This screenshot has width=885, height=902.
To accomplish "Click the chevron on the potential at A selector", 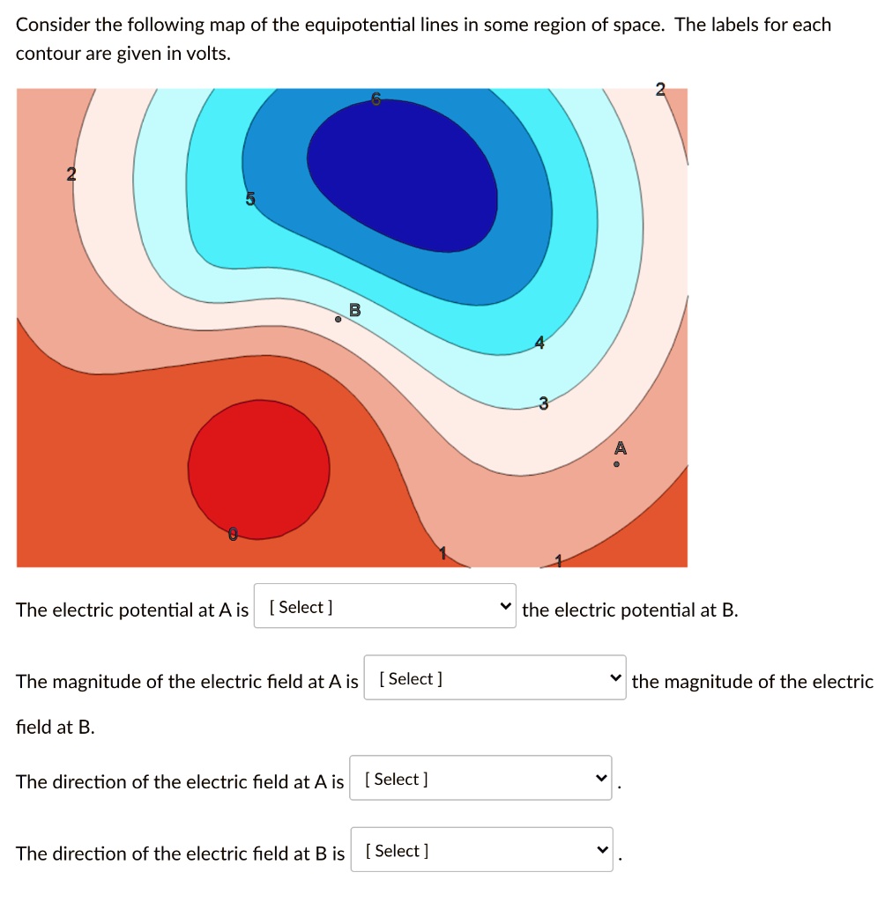I will point(505,606).
